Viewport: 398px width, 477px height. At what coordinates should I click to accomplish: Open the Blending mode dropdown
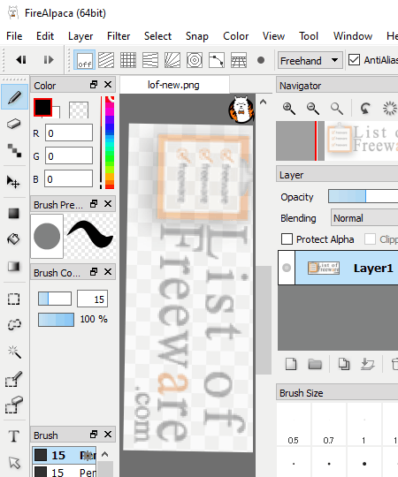[x=364, y=218]
